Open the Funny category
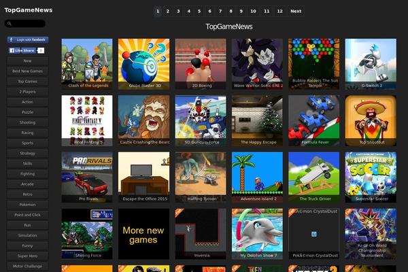The width and height of the screenshot is (408, 272). (27, 245)
